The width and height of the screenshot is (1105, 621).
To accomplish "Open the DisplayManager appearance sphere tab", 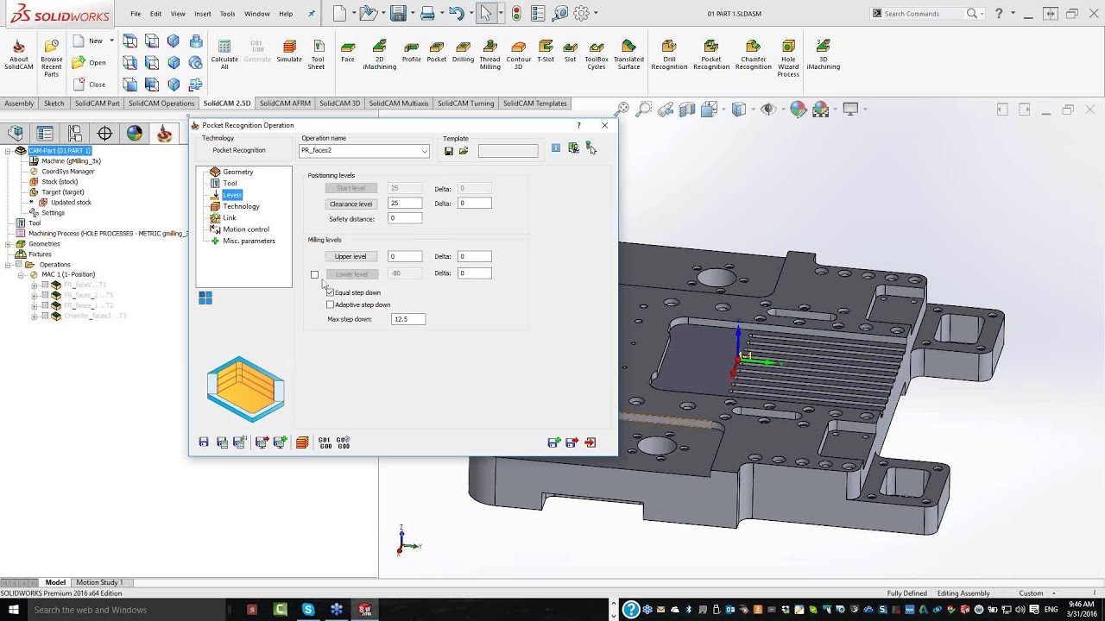I will 134,133.
